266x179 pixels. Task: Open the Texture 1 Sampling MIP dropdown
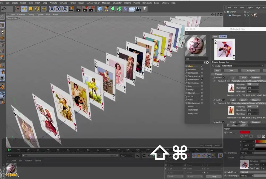252,84
